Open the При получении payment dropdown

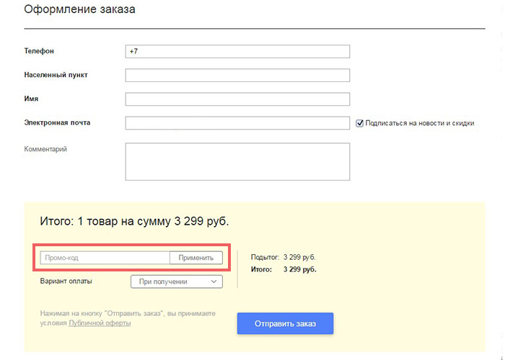coord(177,282)
